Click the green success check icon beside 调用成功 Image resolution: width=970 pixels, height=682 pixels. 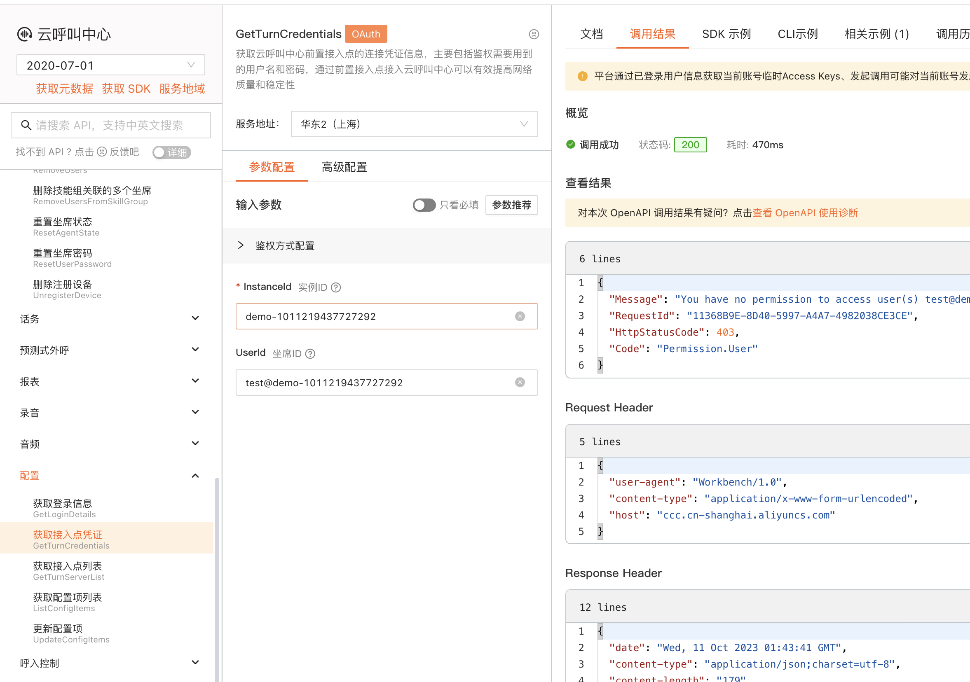(570, 145)
